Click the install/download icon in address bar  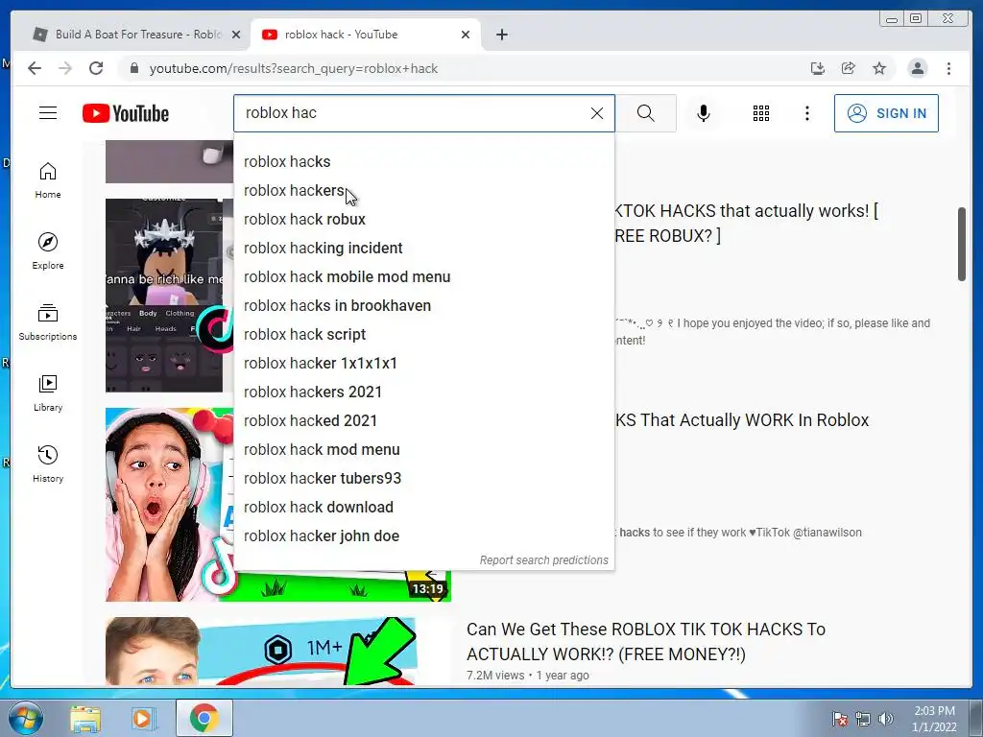[x=818, y=68]
